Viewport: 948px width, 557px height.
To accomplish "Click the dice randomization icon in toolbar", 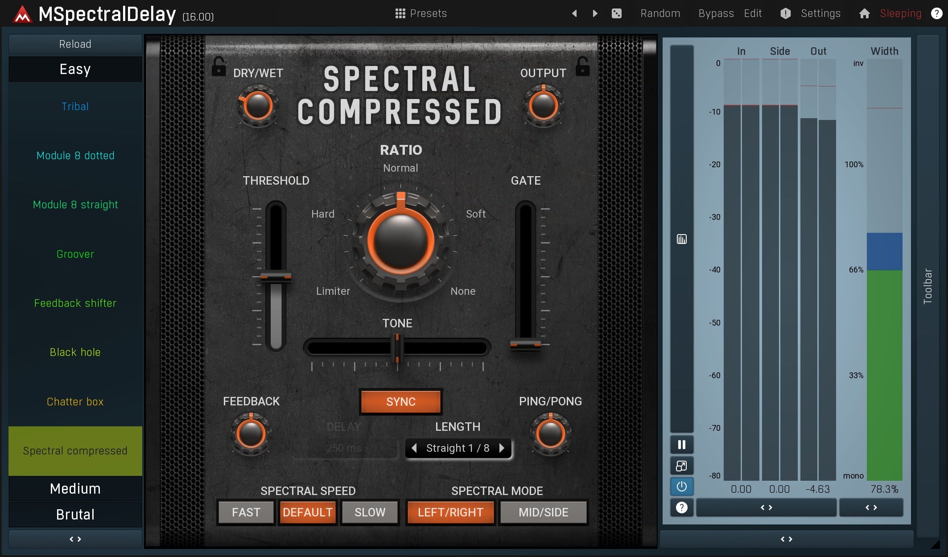I will tap(617, 13).
